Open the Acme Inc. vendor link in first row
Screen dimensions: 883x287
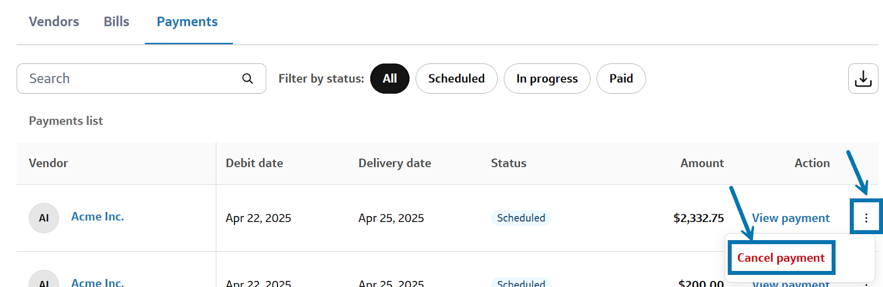tap(98, 216)
